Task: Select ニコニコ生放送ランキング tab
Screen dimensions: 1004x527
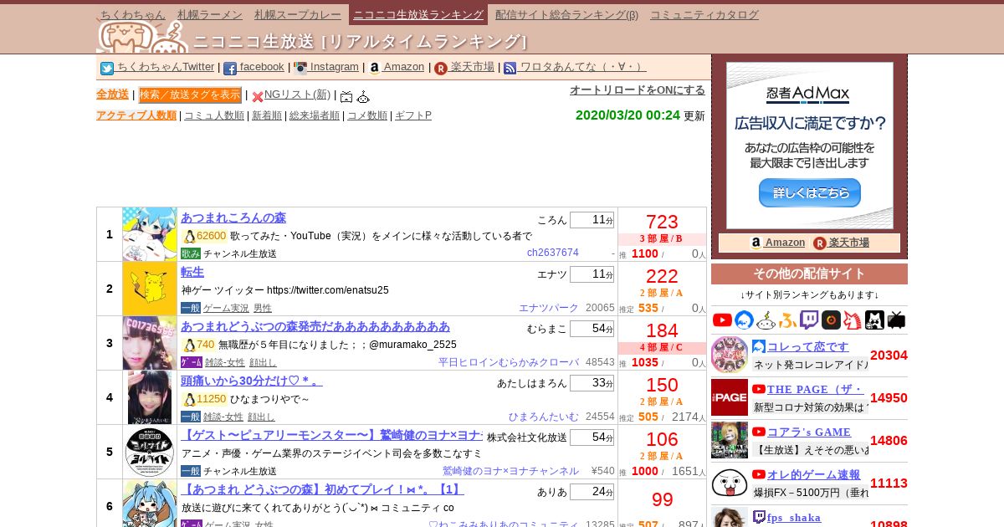Action: tap(417, 14)
